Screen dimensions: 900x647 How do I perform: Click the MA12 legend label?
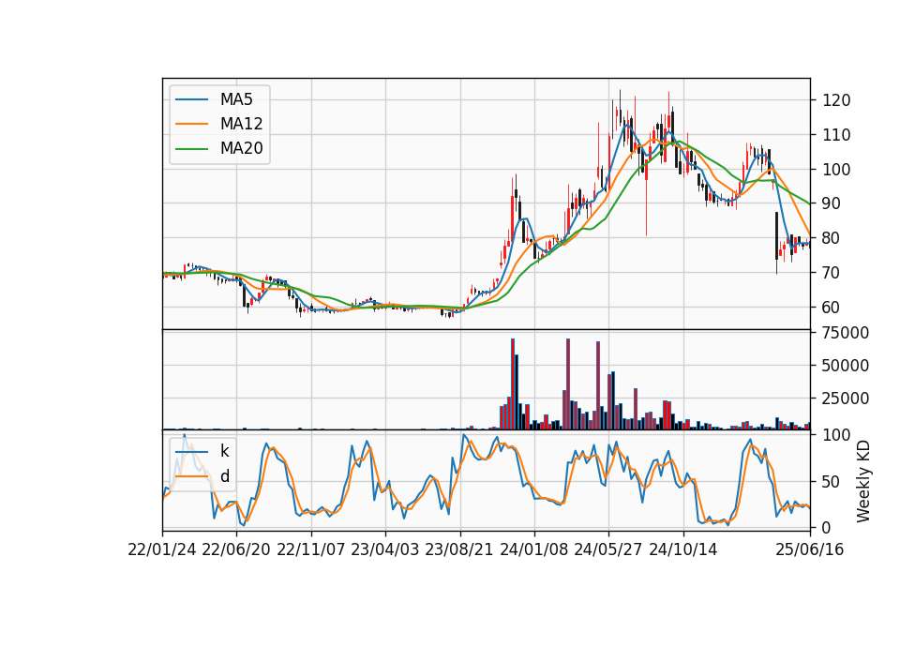[x=242, y=124]
